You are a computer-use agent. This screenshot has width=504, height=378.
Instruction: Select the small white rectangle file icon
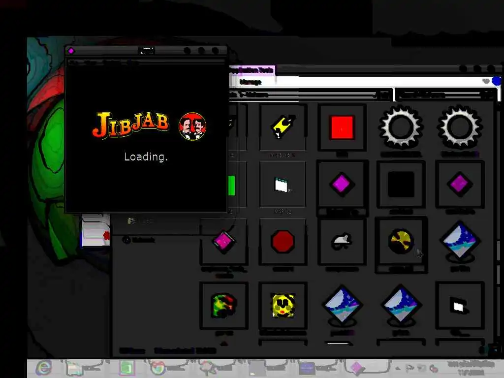click(x=459, y=306)
